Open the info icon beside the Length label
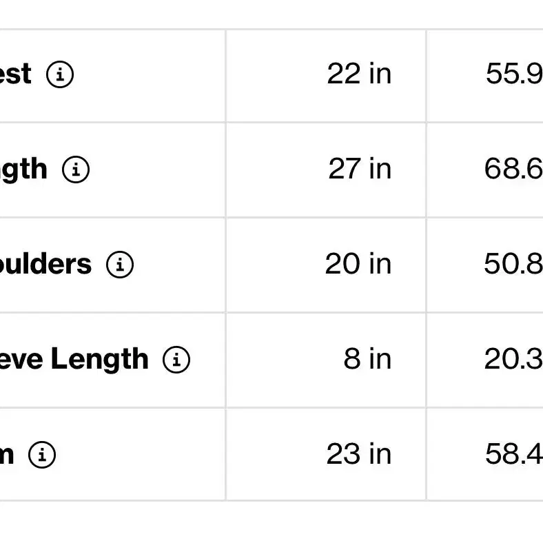543x543 pixels. pos(76,170)
